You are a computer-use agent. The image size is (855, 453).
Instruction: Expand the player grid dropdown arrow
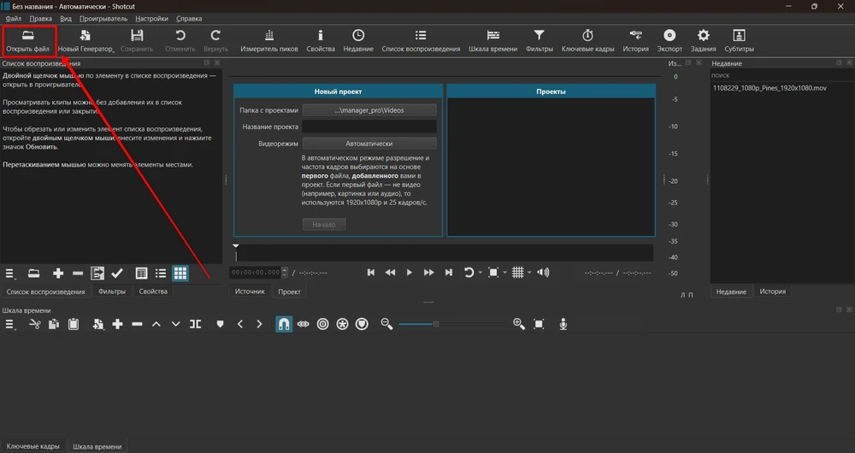point(529,273)
